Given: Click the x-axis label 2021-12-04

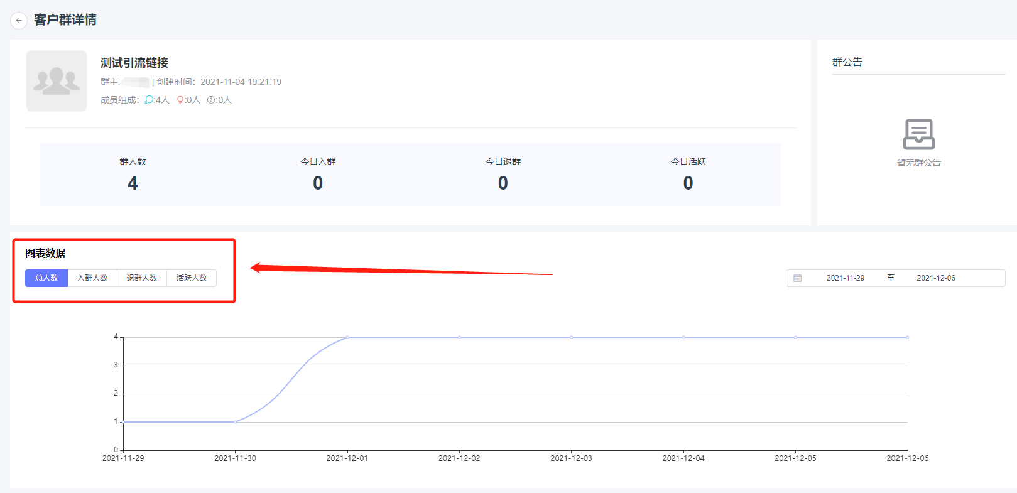Looking at the screenshot, I should (683, 458).
